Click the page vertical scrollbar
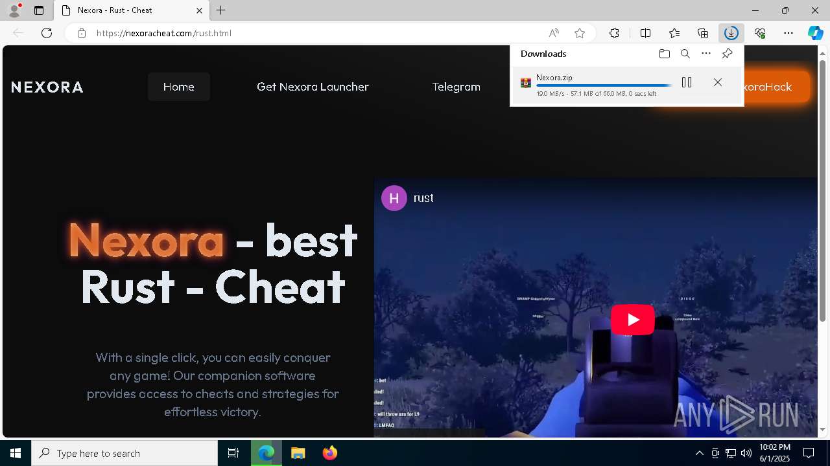Viewport: 830px width, 466px height. pos(823,191)
